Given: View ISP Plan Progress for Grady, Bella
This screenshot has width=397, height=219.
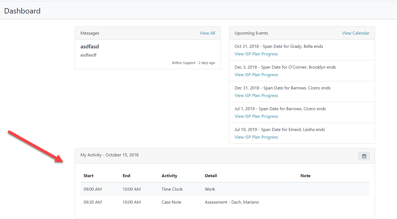Looking at the screenshot, I should click(x=256, y=54).
